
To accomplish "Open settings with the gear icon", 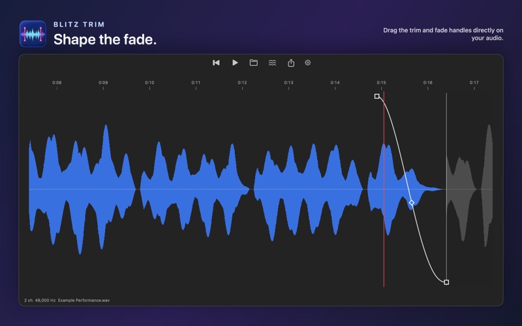I will (x=307, y=63).
